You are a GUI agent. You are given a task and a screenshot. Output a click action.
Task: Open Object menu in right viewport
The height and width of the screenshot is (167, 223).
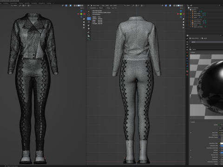click(115, 6)
